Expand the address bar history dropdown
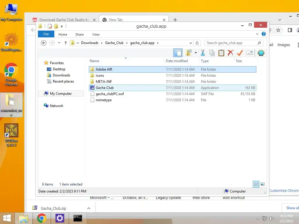The height and width of the screenshot is (224, 299). (x=191, y=43)
